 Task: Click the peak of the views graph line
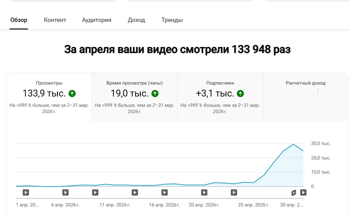[x=293, y=144]
